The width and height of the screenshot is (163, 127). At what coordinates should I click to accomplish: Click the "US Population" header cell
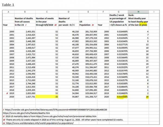tap(88, 23)
